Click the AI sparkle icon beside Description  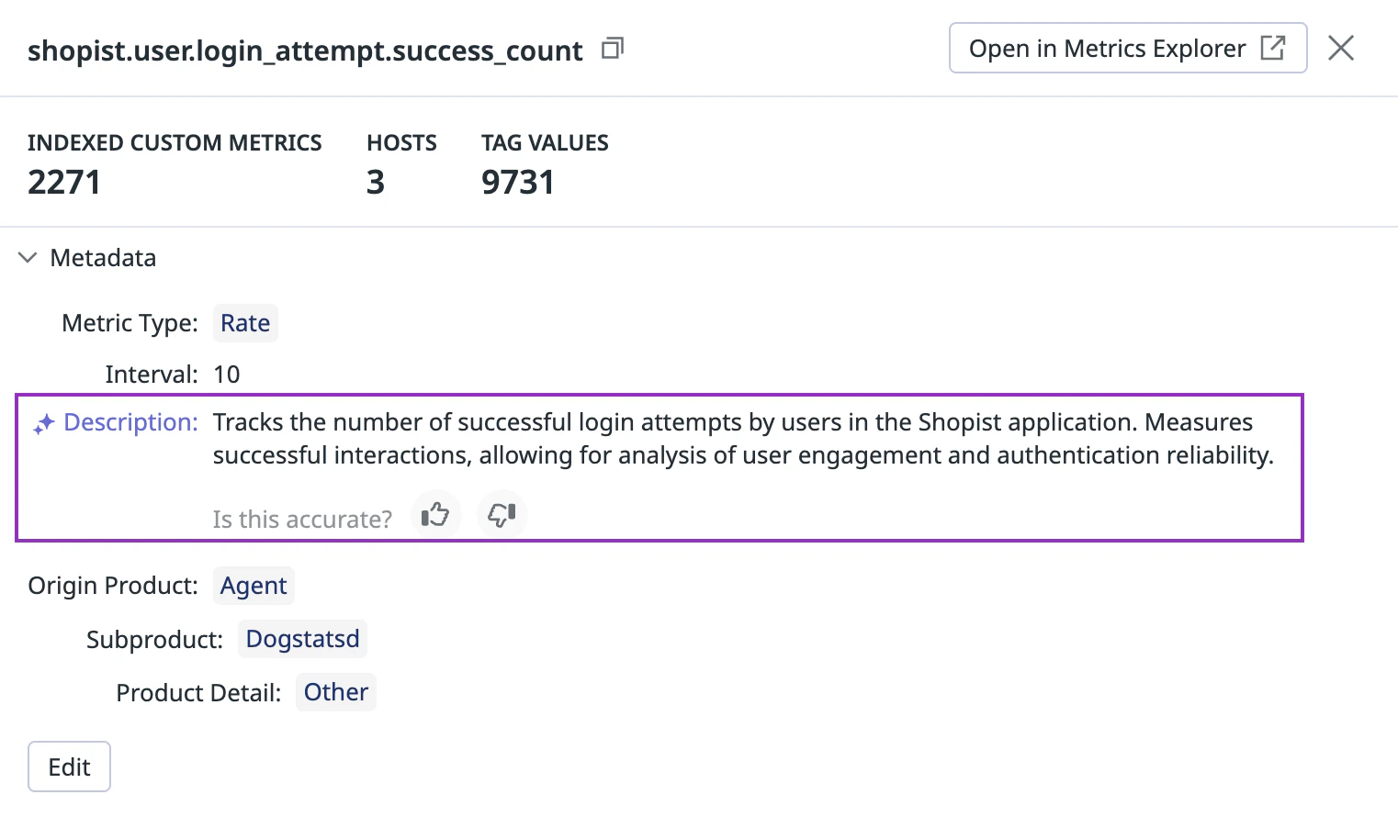43,424
